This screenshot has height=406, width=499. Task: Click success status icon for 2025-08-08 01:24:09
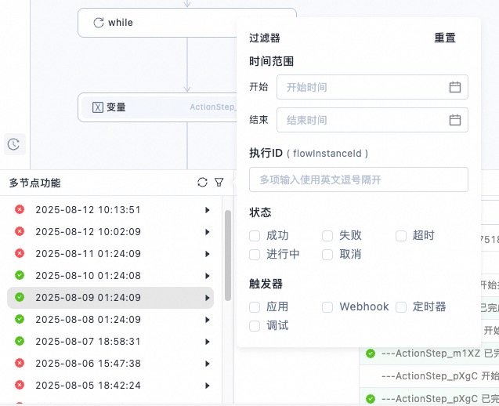20,319
